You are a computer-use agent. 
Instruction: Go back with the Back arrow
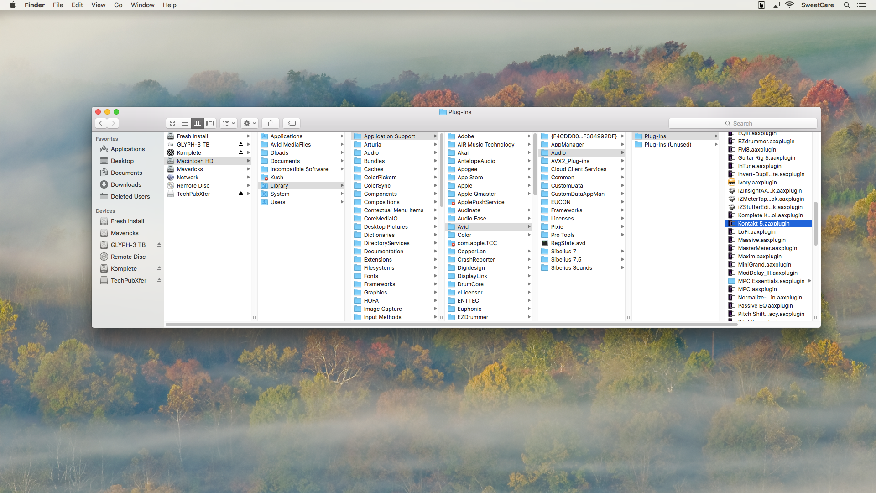pos(101,123)
